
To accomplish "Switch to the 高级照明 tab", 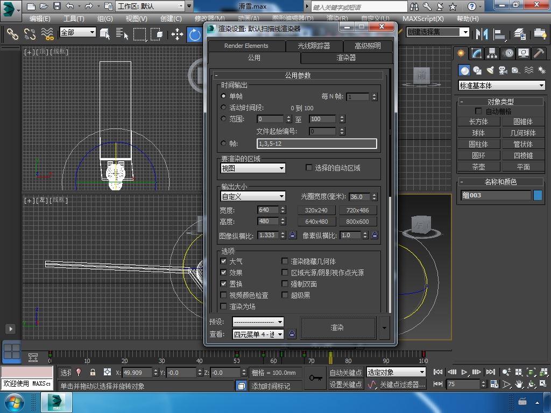I will pos(368,46).
